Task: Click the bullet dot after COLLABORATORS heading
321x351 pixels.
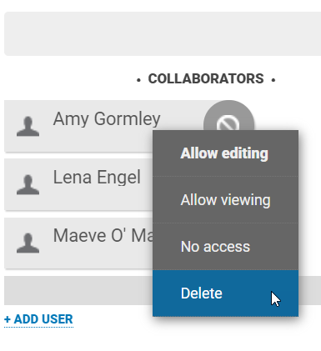Action: [x=273, y=80]
